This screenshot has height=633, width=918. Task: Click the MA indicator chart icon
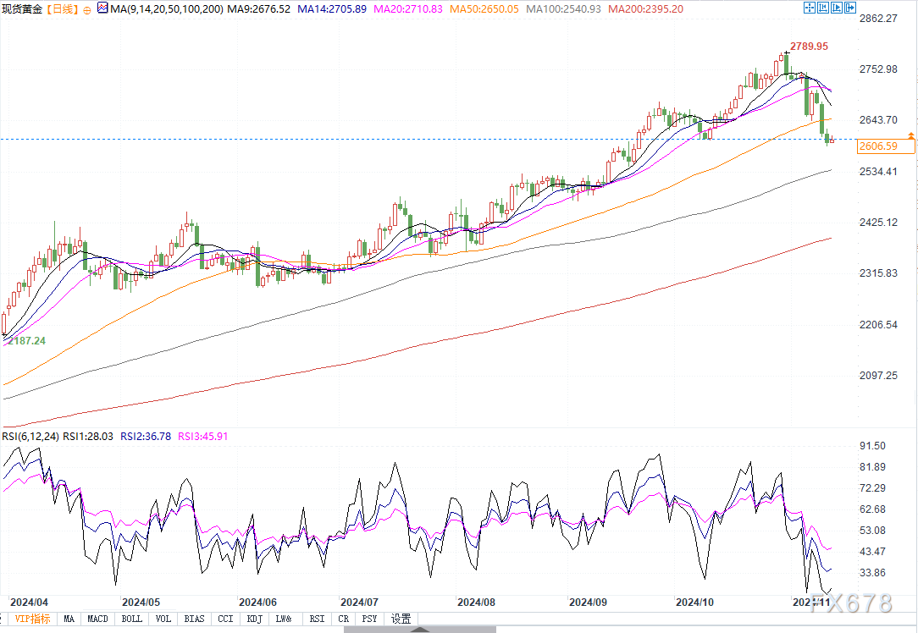tap(102, 8)
